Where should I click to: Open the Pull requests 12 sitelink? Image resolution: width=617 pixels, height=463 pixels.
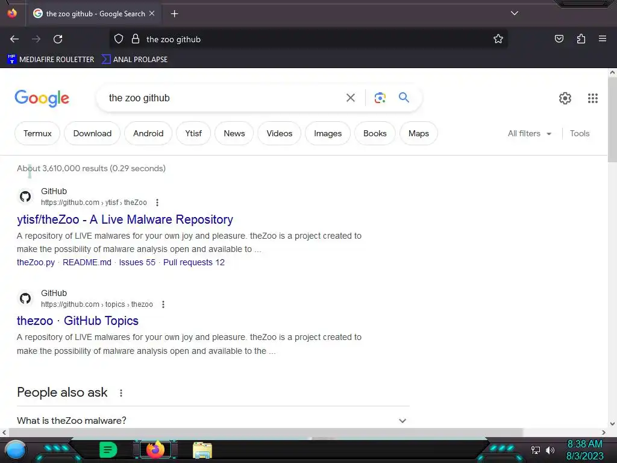tap(194, 262)
